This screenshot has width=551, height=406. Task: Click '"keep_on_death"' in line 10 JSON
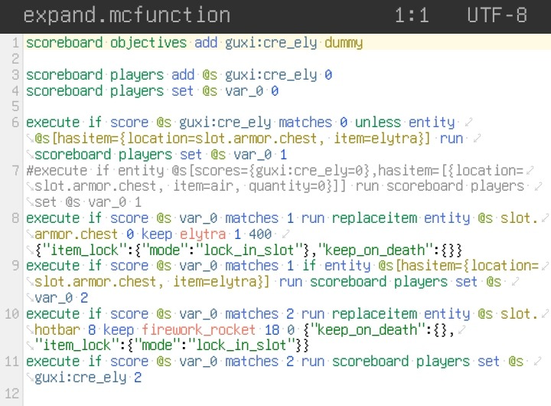(x=368, y=329)
